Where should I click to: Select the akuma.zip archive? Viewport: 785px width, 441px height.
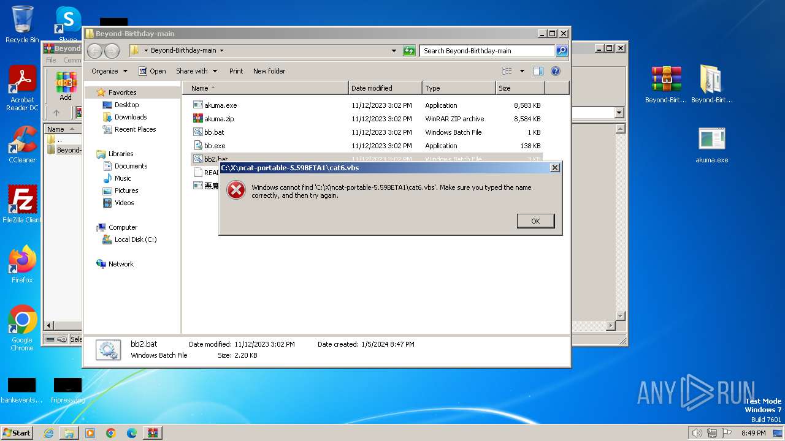[x=219, y=119]
